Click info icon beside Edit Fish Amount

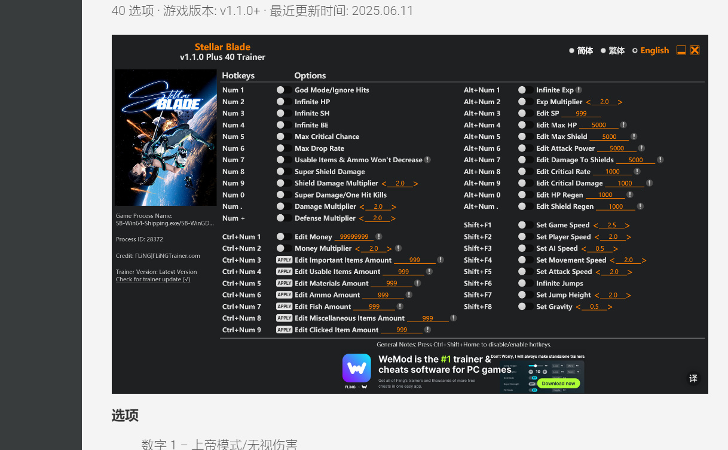coord(400,306)
